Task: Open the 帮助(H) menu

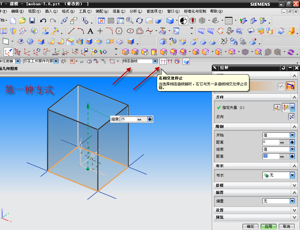Action: [216, 11]
